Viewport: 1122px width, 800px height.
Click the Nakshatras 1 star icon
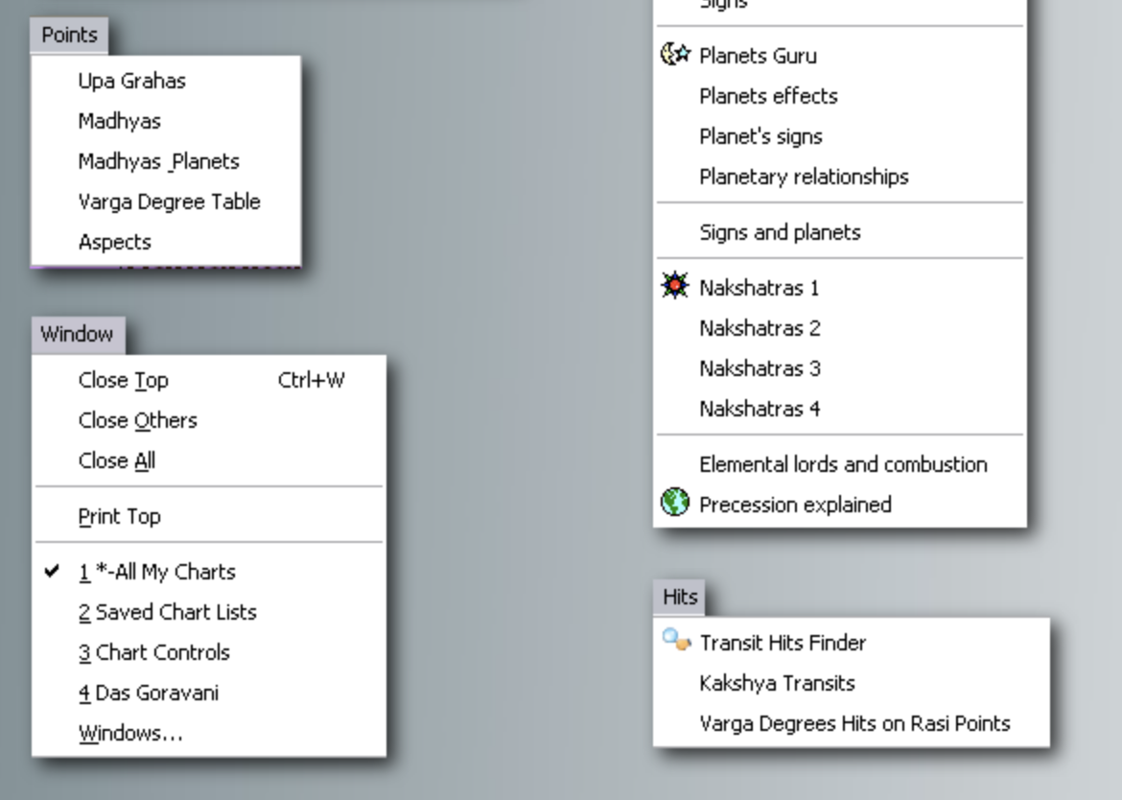675,287
